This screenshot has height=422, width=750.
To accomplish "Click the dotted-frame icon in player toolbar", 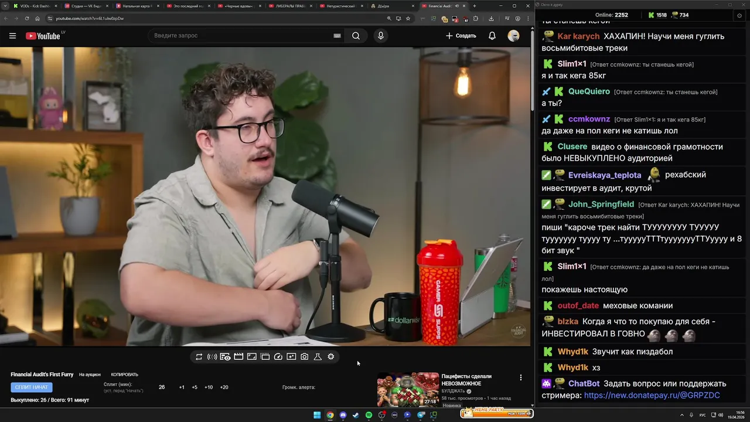I will 265,356.
